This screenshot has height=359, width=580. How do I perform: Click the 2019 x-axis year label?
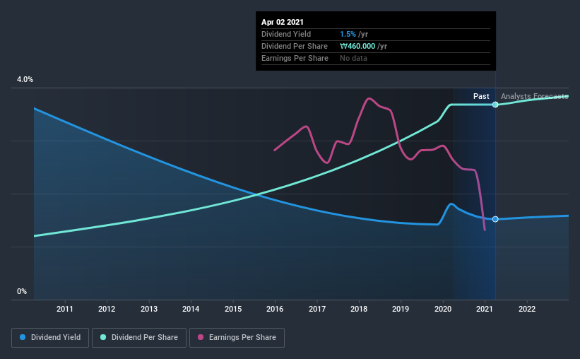(x=401, y=309)
